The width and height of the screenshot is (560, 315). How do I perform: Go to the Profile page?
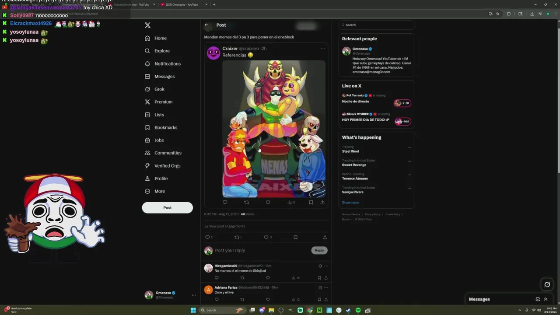tap(156, 178)
